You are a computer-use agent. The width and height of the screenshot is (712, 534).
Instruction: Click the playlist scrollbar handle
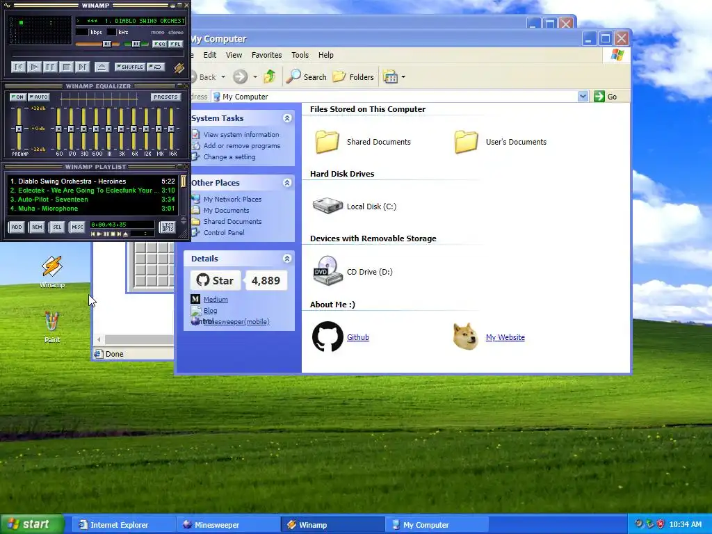coord(183,181)
